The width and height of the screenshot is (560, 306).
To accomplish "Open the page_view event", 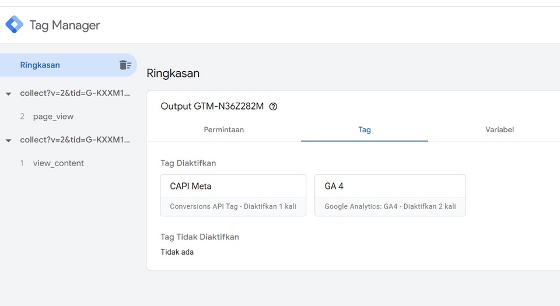I will click(x=53, y=117).
